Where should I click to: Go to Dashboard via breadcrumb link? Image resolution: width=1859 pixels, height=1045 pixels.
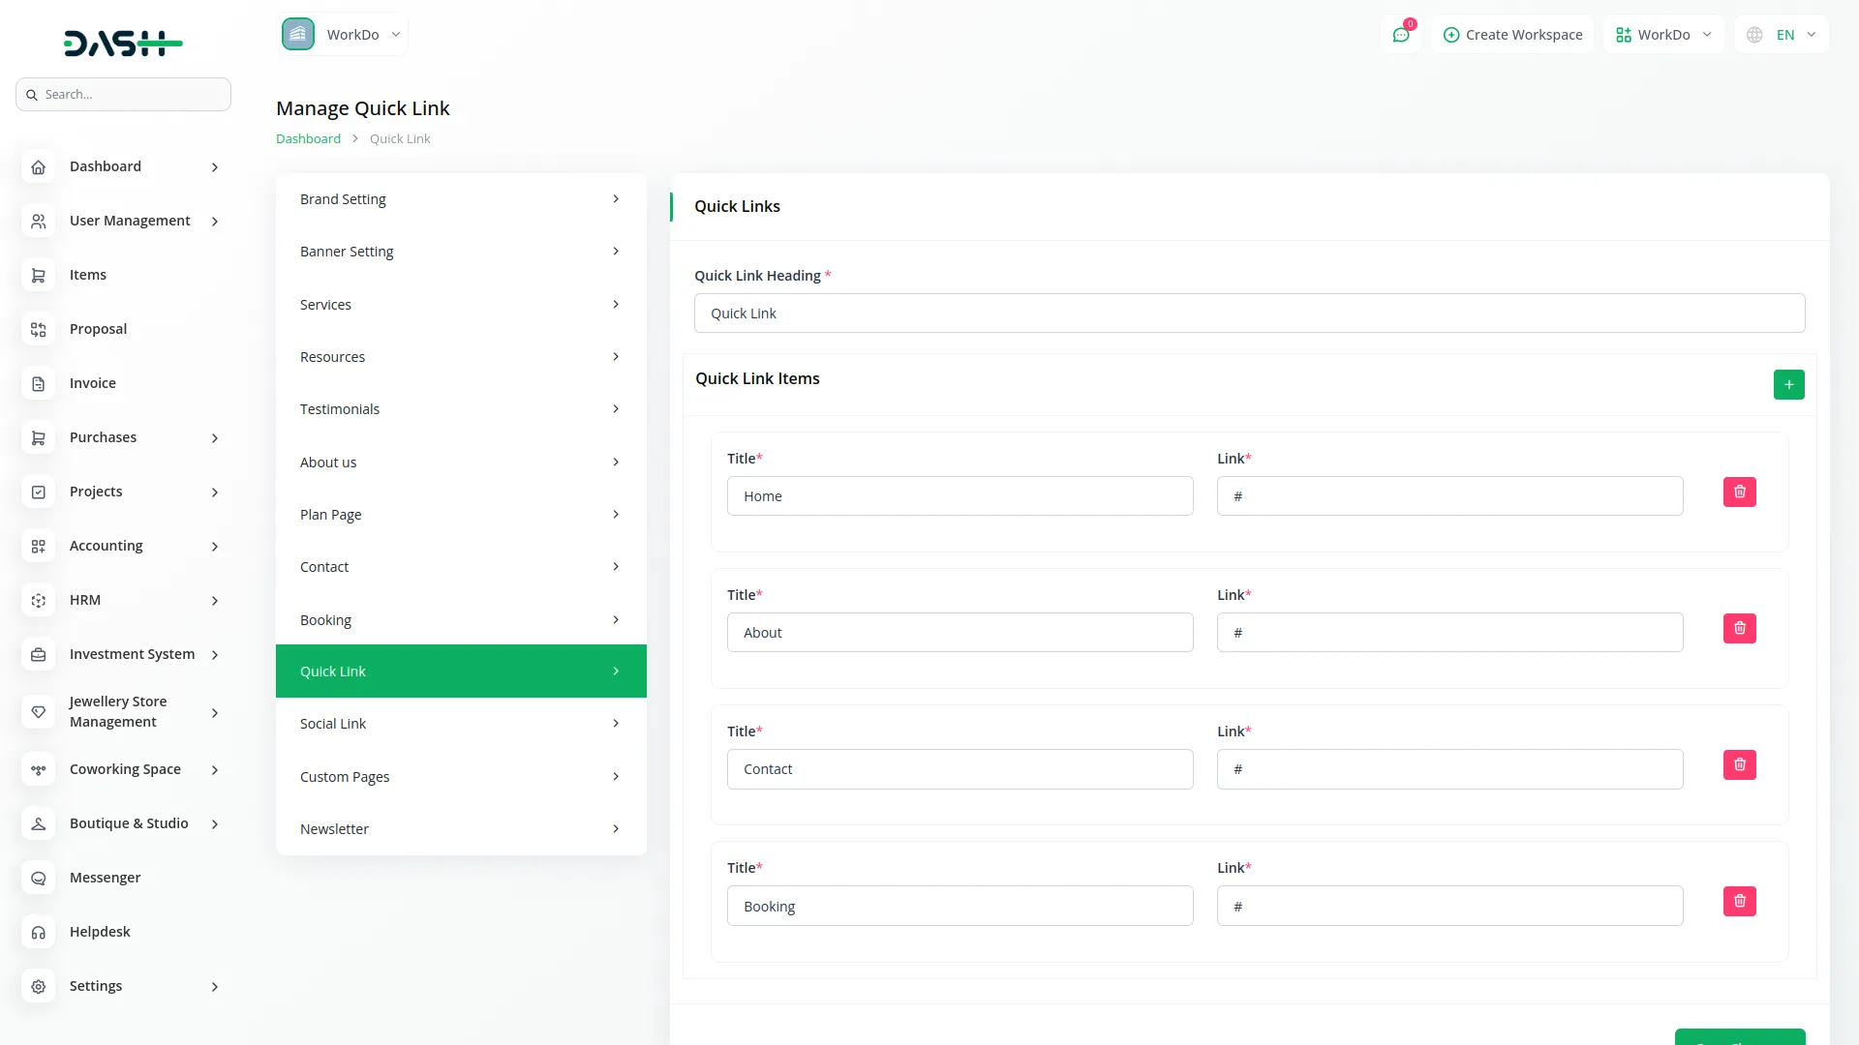click(x=308, y=139)
